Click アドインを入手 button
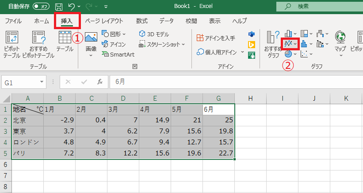This screenshot has height=193, width=363. coord(216,38)
